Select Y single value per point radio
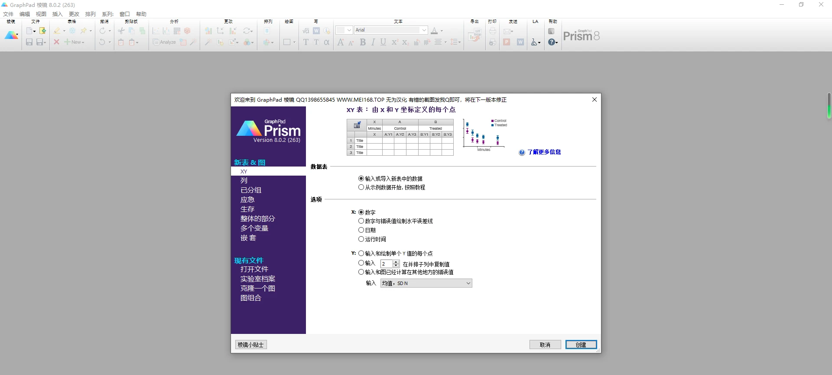This screenshot has height=375, width=832. (361, 253)
